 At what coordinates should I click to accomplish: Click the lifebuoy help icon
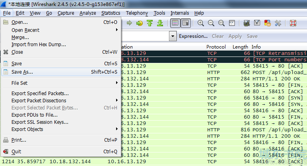(293, 23)
